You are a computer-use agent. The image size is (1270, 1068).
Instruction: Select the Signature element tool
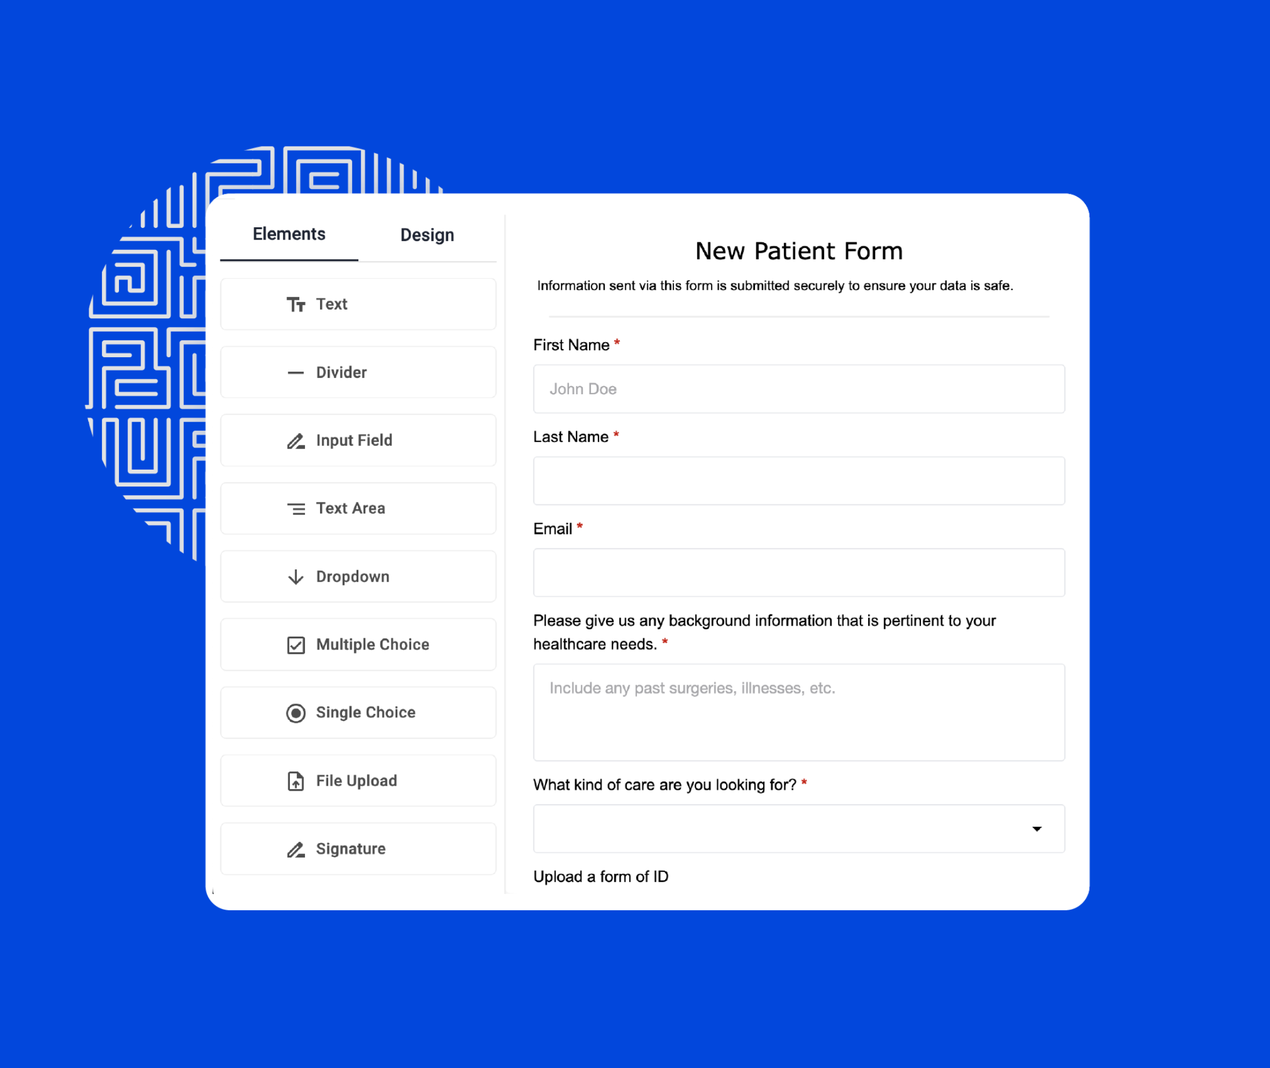(x=359, y=848)
